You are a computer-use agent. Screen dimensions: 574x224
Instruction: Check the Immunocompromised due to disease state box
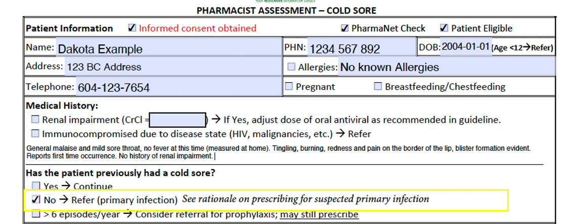coord(35,134)
